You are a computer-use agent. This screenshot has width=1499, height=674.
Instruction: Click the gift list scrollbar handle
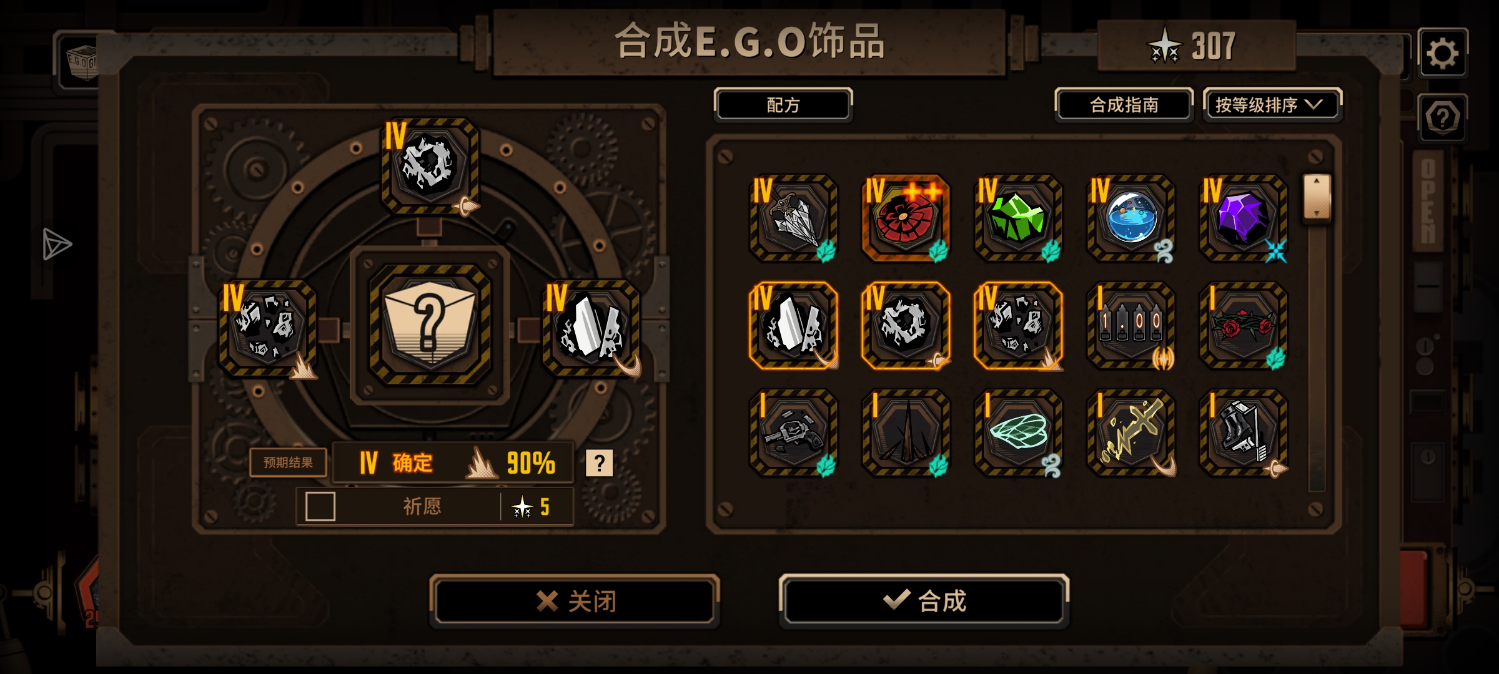pyautogui.click(x=1317, y=197)
